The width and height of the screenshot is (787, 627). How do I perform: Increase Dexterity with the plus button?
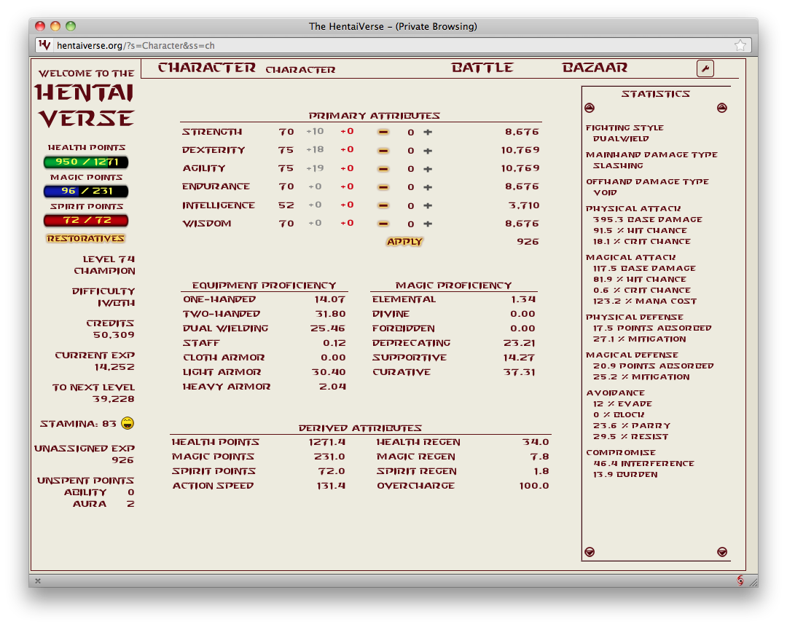428,151
